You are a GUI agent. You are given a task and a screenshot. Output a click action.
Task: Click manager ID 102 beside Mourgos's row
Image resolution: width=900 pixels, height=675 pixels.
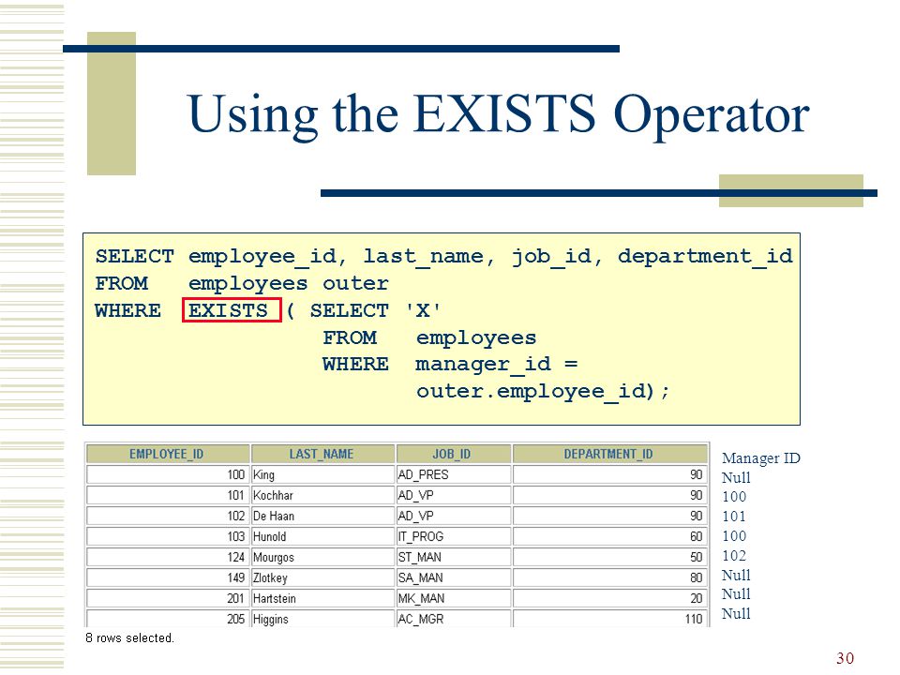coord(734,556)
